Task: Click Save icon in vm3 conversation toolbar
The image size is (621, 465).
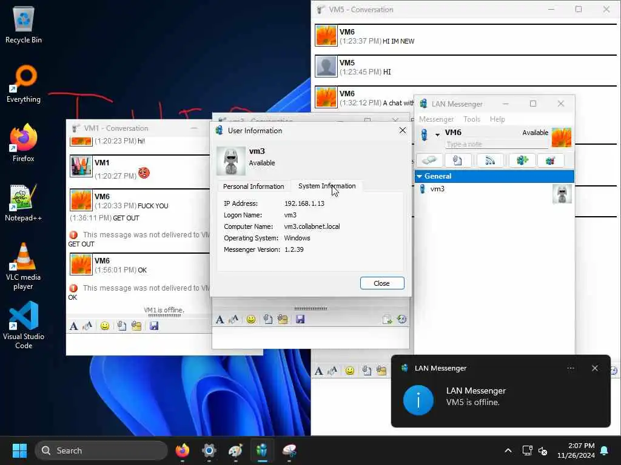Action: (300, 319)
